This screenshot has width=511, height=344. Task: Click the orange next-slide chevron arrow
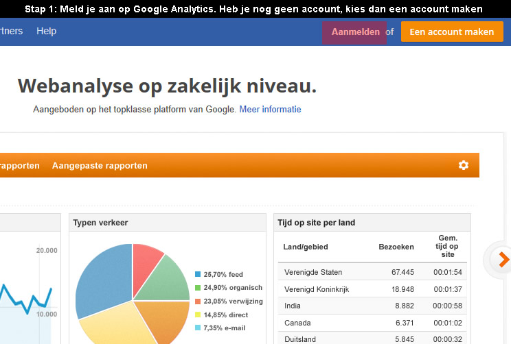tap(504, 260)
